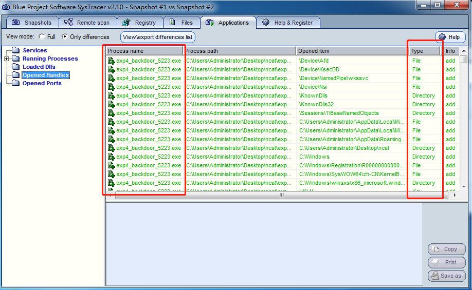Open the Snapshots tab
Viewport: 472px width, 290px height.
32,22
